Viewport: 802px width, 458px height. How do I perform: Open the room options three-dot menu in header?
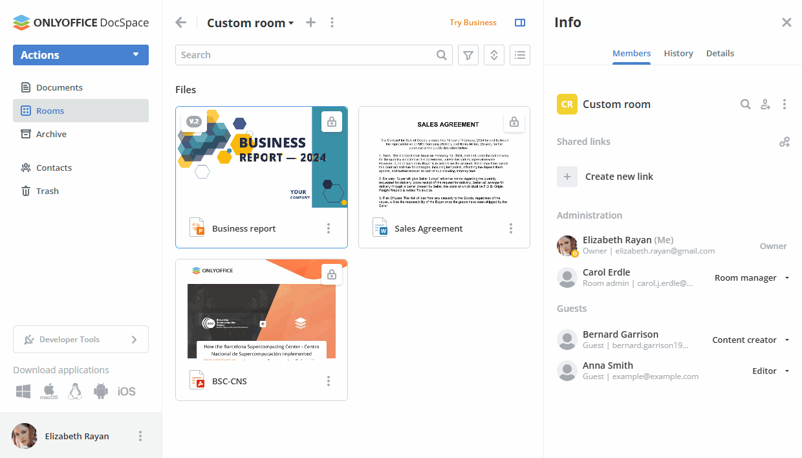[x=332, y=23]
